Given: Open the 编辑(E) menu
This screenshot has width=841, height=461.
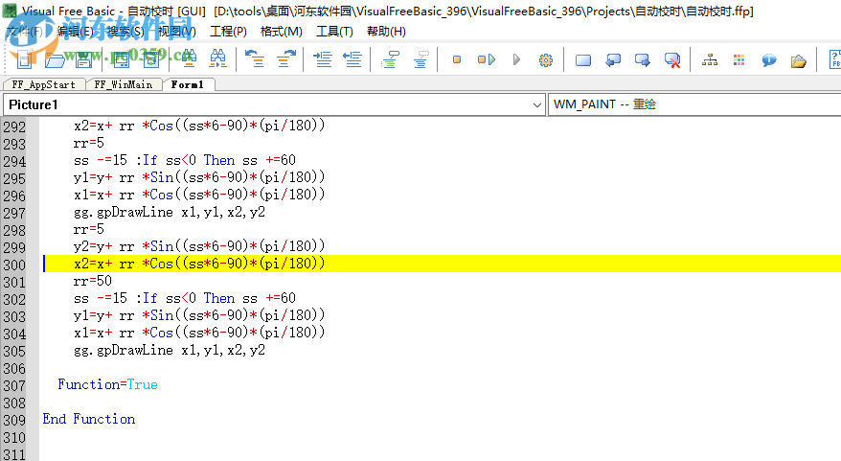Looking at the screenshot, I should point(75,32).
